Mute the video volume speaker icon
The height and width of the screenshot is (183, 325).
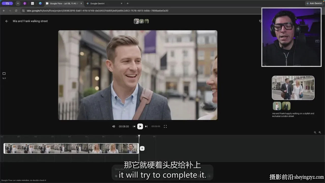click(114, 126)
